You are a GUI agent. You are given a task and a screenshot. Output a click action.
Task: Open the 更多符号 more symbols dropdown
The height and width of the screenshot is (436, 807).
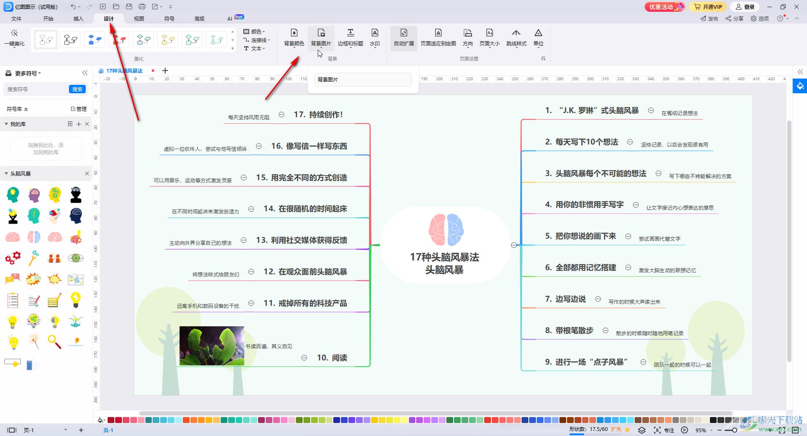point(24,73)
